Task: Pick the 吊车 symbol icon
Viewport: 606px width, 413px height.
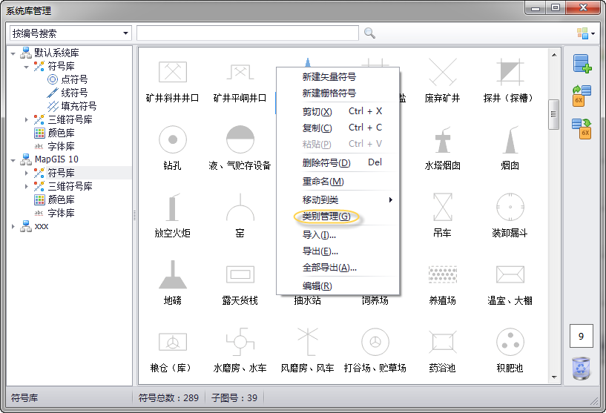Action: click(443, 206)
